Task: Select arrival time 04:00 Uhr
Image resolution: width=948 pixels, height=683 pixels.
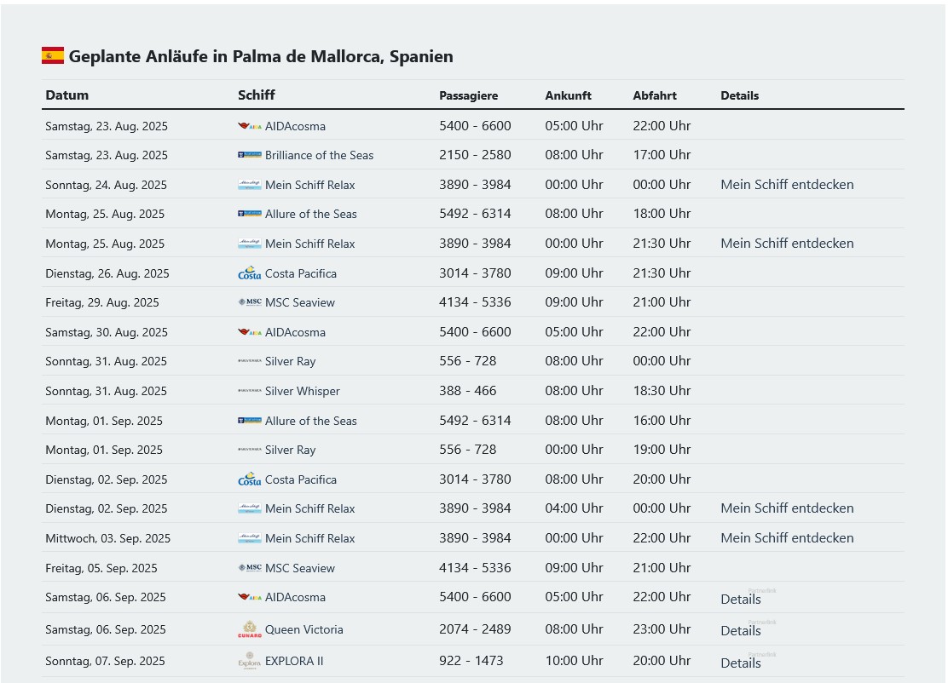Action: [x=575, y=508]
